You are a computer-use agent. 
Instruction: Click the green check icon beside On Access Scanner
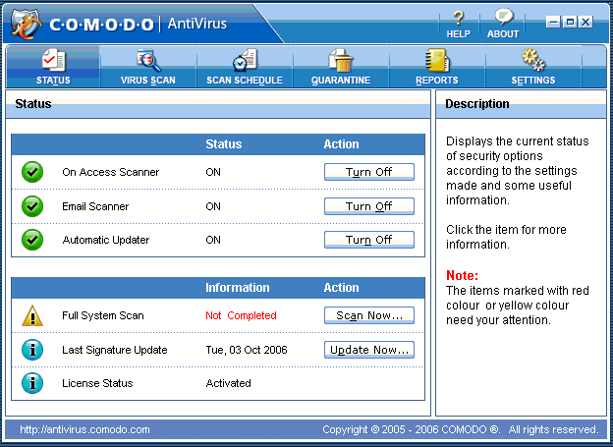pyautogui.click(x=32, y=172)
